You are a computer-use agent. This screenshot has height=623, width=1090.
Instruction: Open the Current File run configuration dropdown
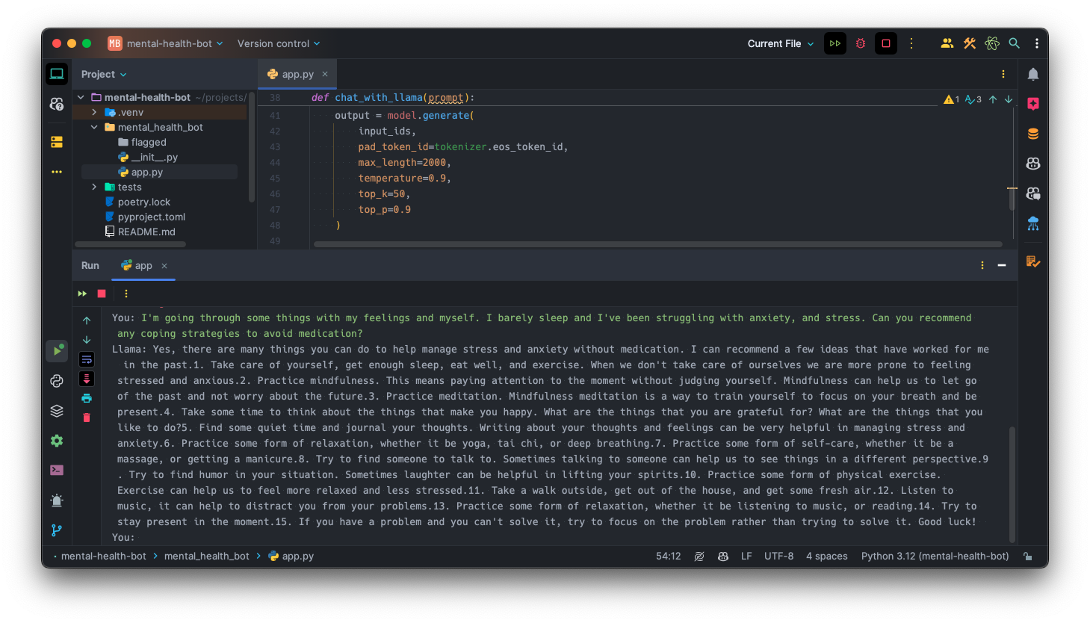pos(781,43)
